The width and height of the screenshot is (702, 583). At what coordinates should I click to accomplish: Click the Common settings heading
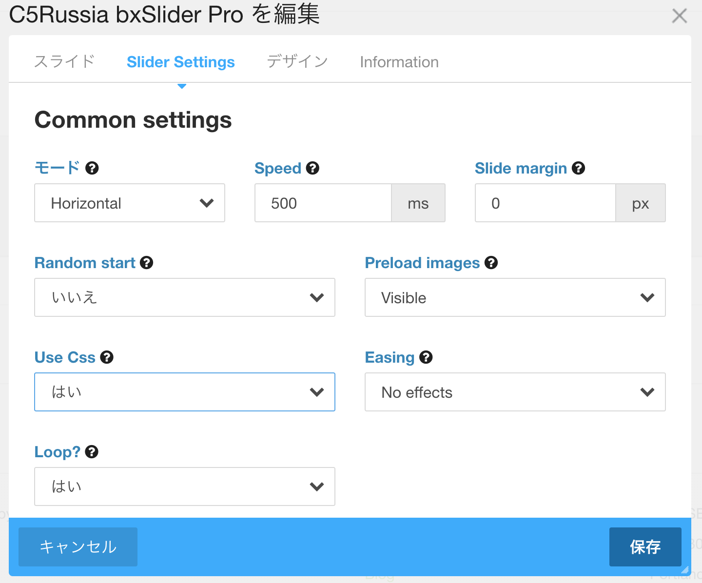[133, 120]
